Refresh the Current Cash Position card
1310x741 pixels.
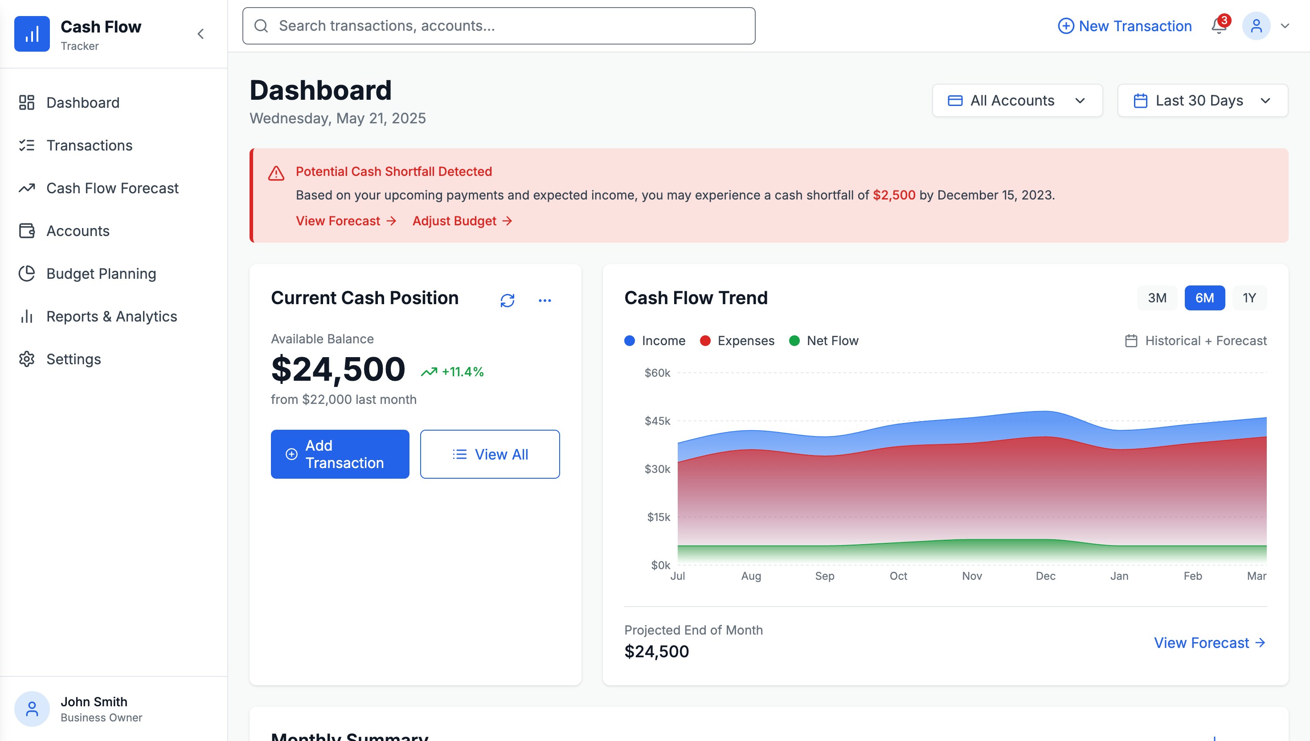coord(507,300)
